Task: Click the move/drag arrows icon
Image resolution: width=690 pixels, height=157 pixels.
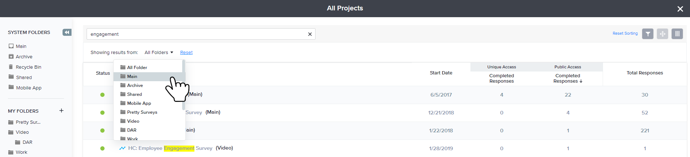Action: 662,34
